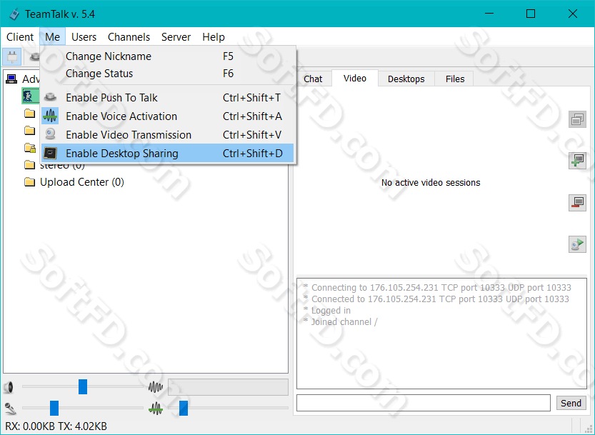
Task: Click the Upload Center folder icon
Action: click(x=29, y=182)
